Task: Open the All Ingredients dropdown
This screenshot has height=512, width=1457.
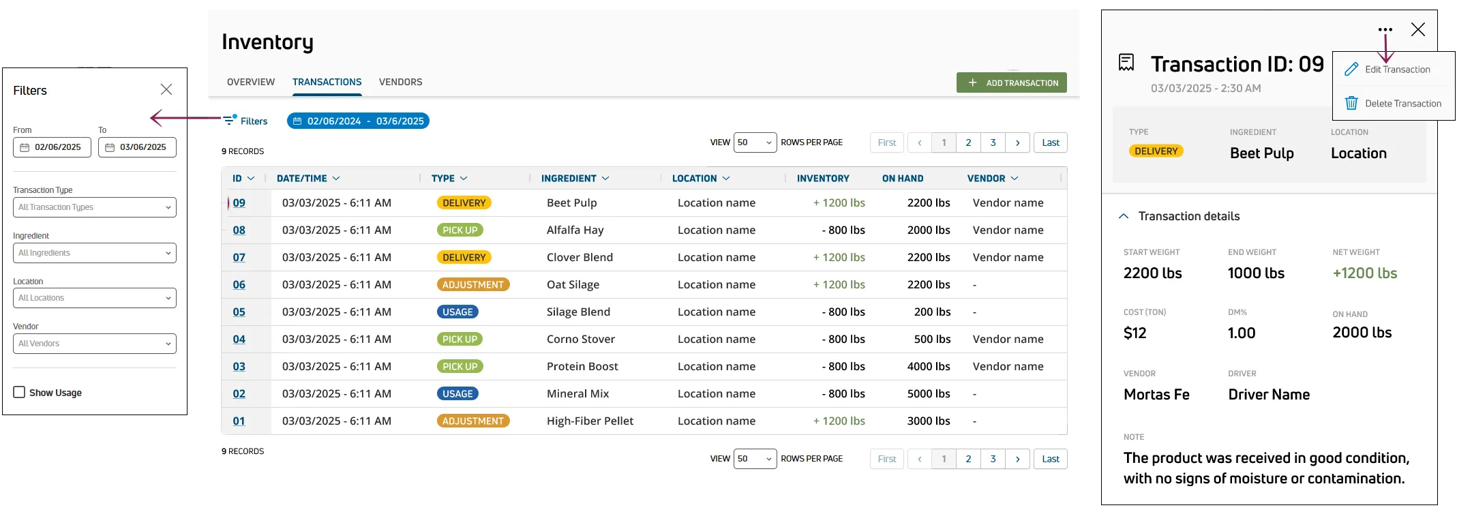Action: pyautogui.click(x=95, y=253)
